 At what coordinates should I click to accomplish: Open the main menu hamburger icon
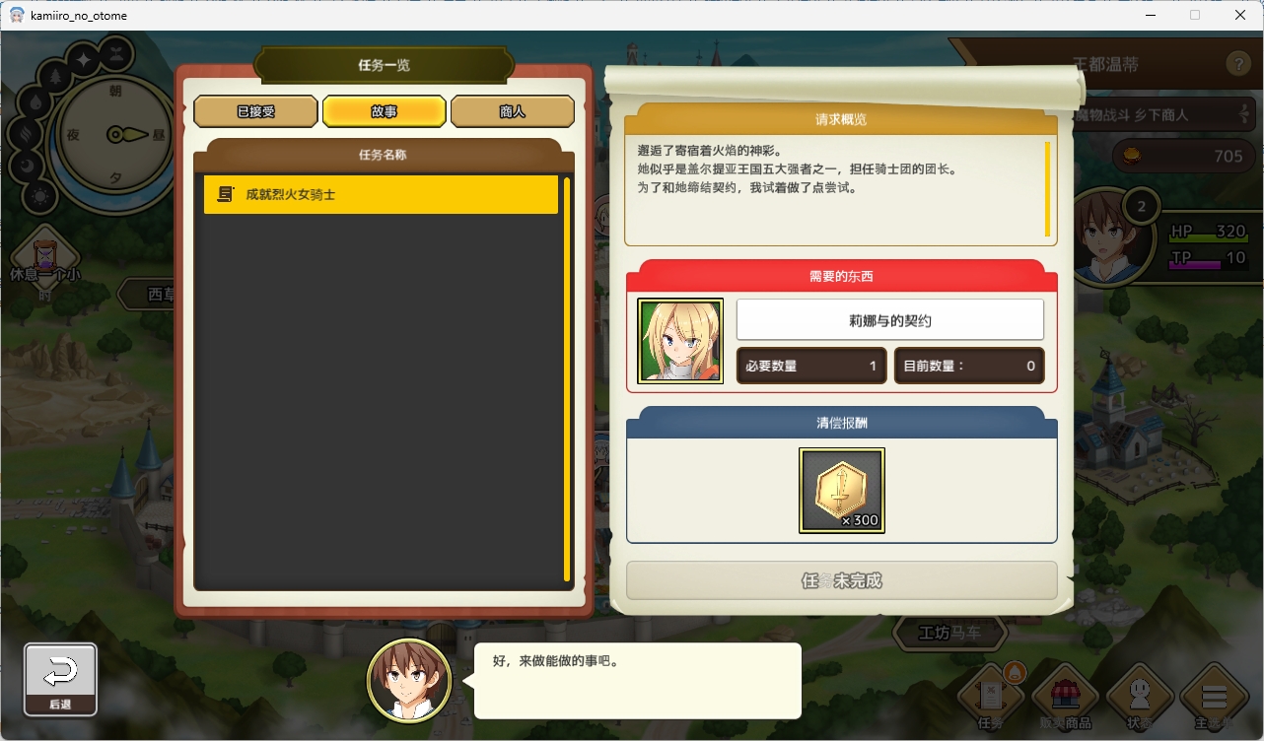pyautogui.click(x=1214, y=698)
